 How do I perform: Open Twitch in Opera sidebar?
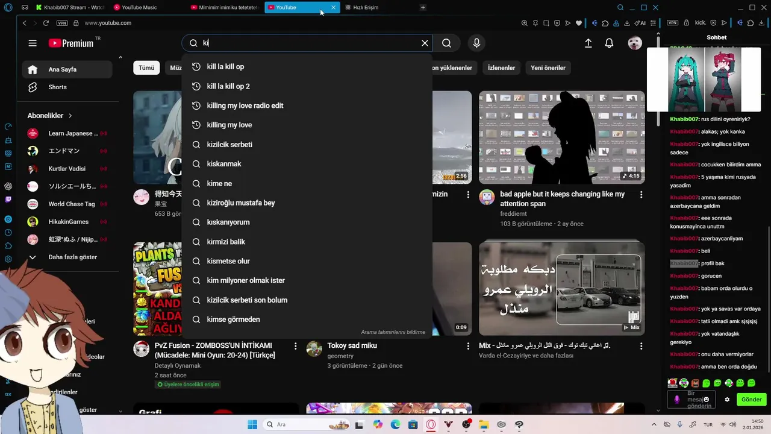[8, 200]
